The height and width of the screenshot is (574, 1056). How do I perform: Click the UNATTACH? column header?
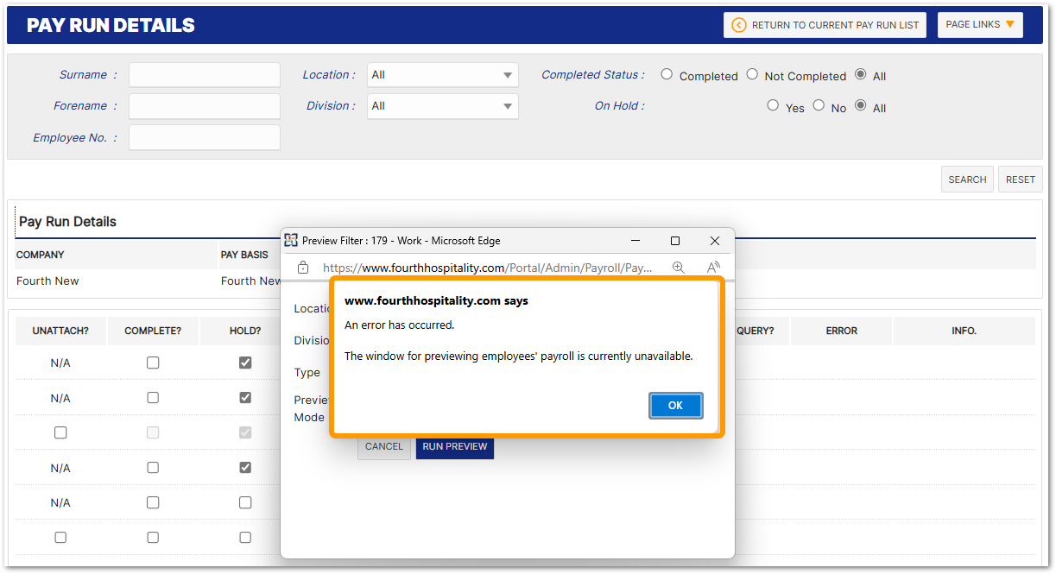61,331
